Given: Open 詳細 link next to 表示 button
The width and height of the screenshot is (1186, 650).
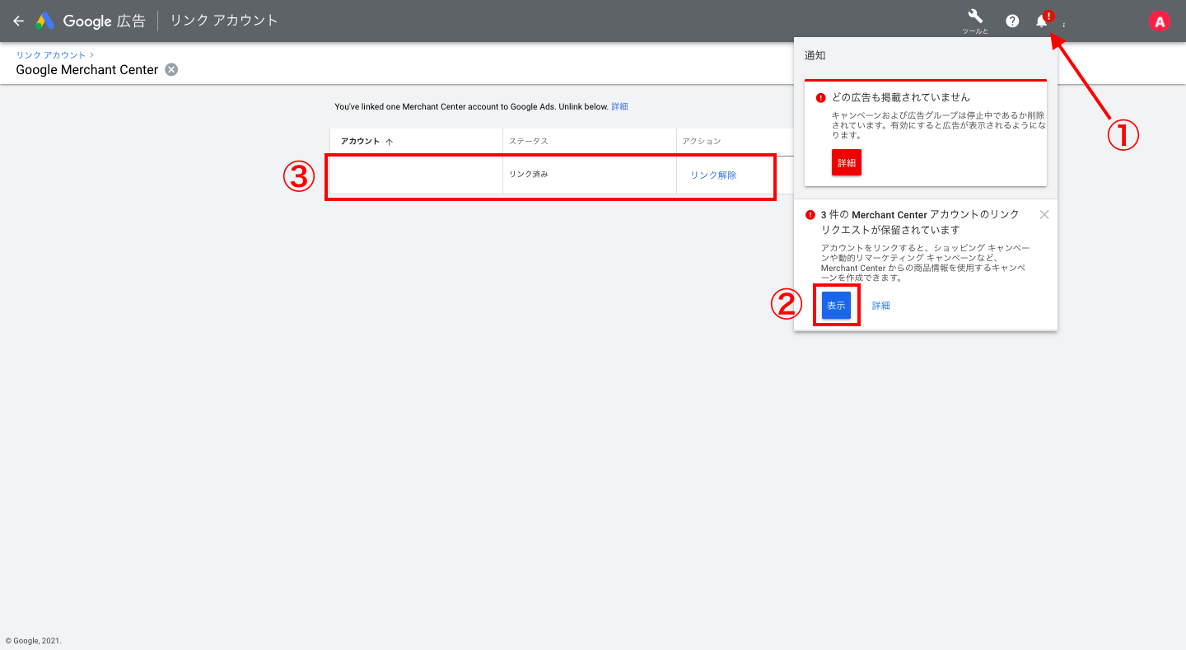Looking at the screenshot, I should [x=881, y=306].
